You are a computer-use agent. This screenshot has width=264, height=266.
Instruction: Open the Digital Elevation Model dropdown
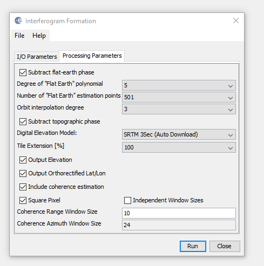click(x=179, y=134)
